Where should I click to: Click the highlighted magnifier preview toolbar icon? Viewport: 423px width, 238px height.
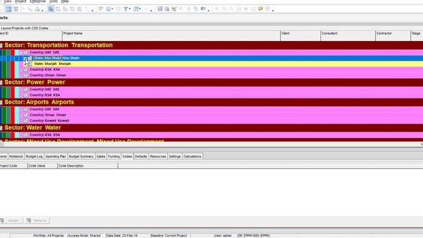(51, 9)
